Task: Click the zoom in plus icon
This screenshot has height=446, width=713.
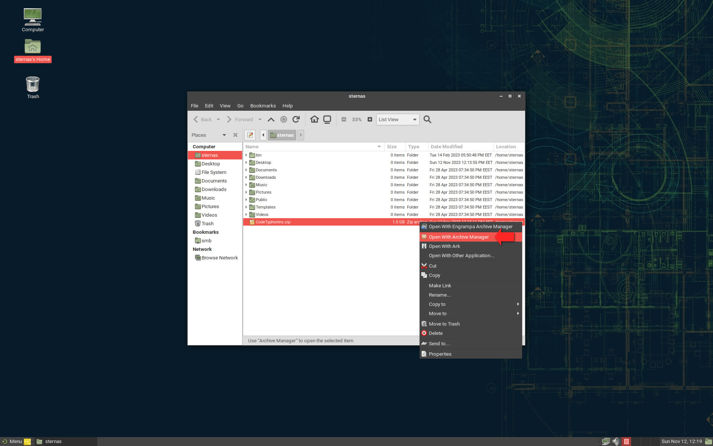Action: [x=369, y=119]
